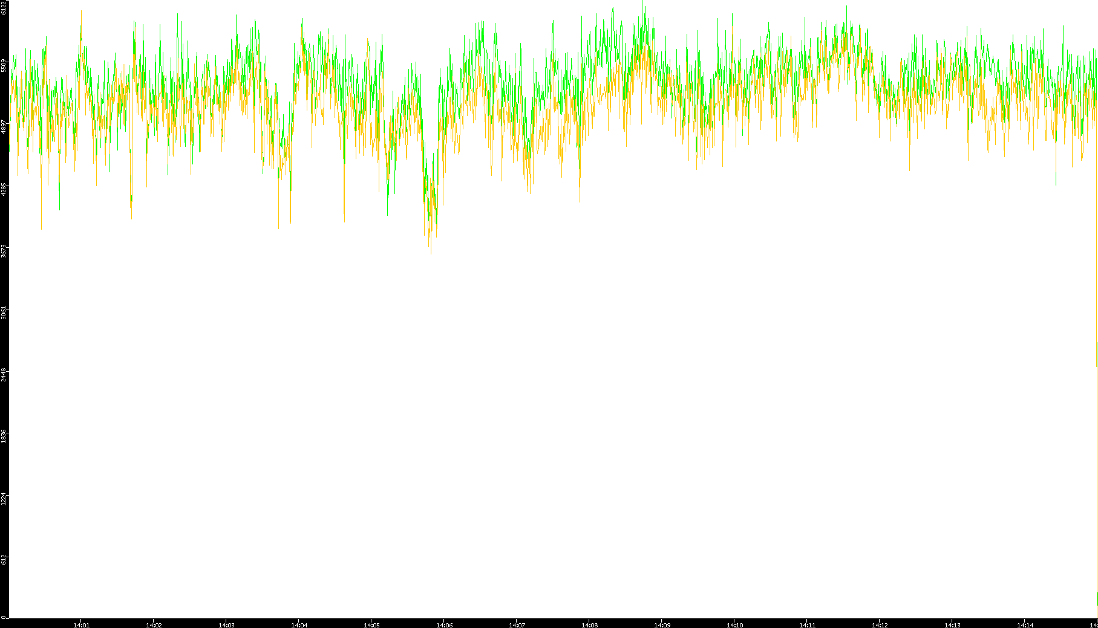
Task: Pick the 14:11 time axis label
Action: click(807, 625)
